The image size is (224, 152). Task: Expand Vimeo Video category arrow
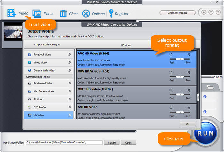(x=70, y=62)
